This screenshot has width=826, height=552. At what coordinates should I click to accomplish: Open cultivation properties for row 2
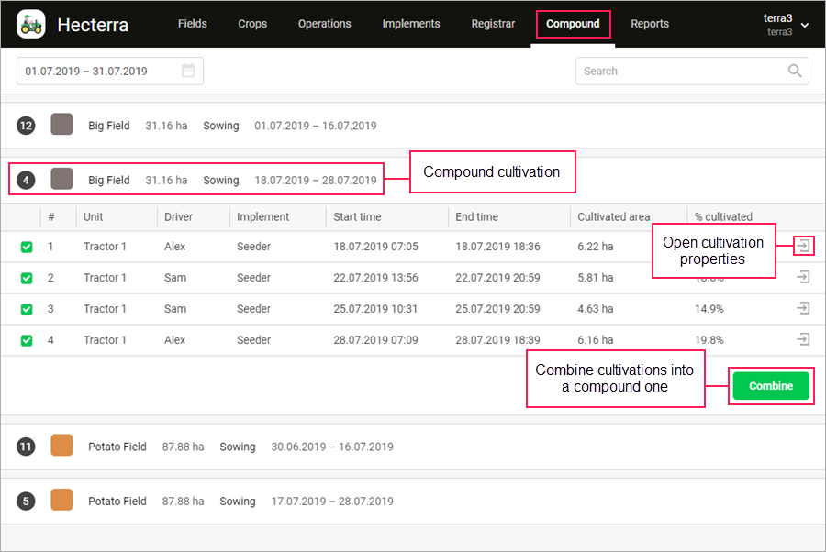[x=803, y=277]
